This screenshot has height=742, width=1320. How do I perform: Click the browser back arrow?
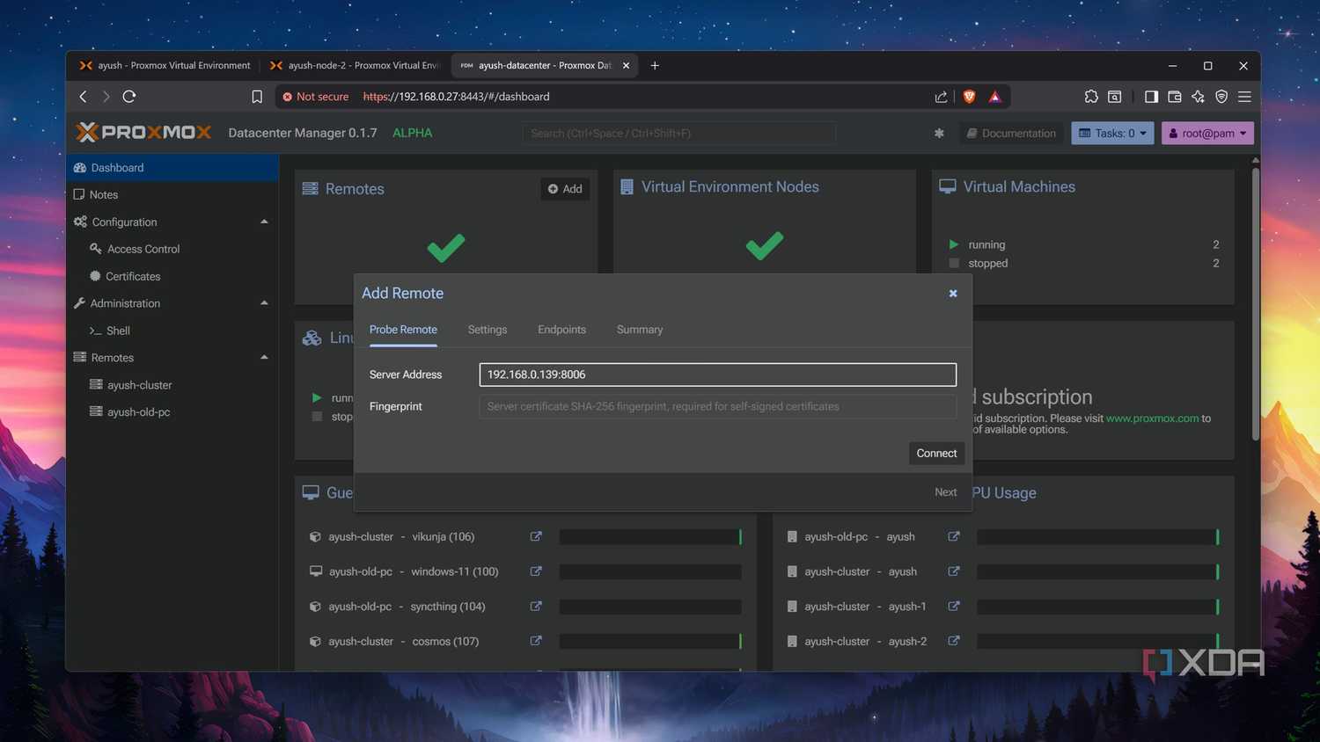pyautogui.click(x=83, y=97)
